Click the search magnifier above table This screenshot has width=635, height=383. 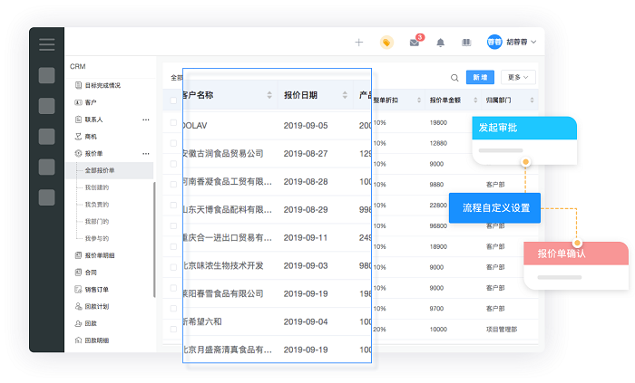[x=454, y=78]
